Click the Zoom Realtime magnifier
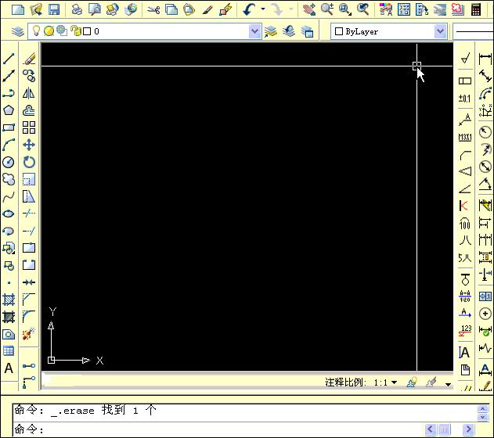 pos(327,9)
